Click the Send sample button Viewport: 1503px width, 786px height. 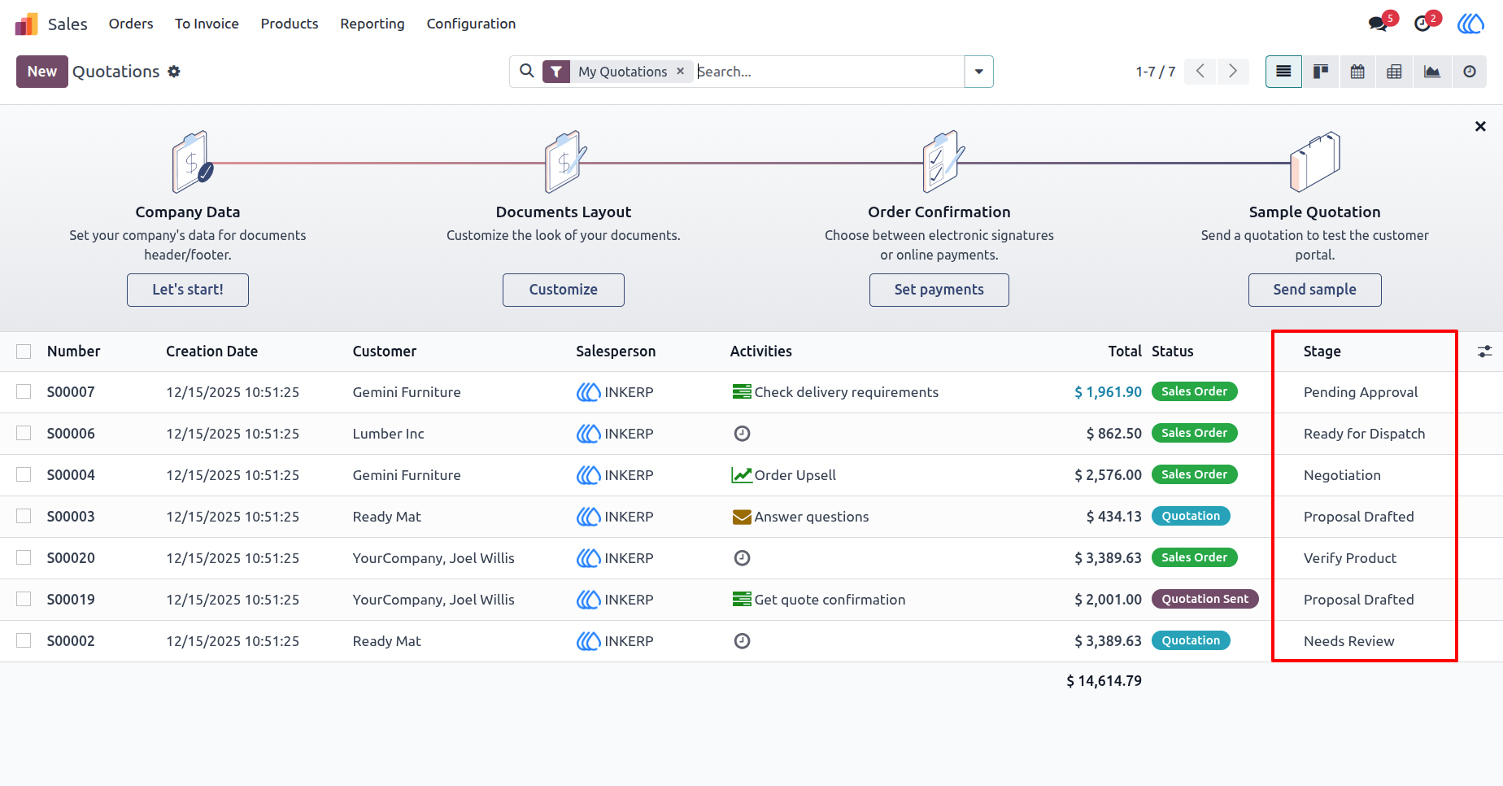click(1315, 290)
